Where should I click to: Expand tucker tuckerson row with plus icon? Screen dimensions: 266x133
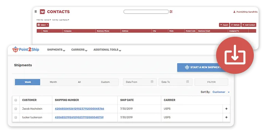[x=226, y=117]
